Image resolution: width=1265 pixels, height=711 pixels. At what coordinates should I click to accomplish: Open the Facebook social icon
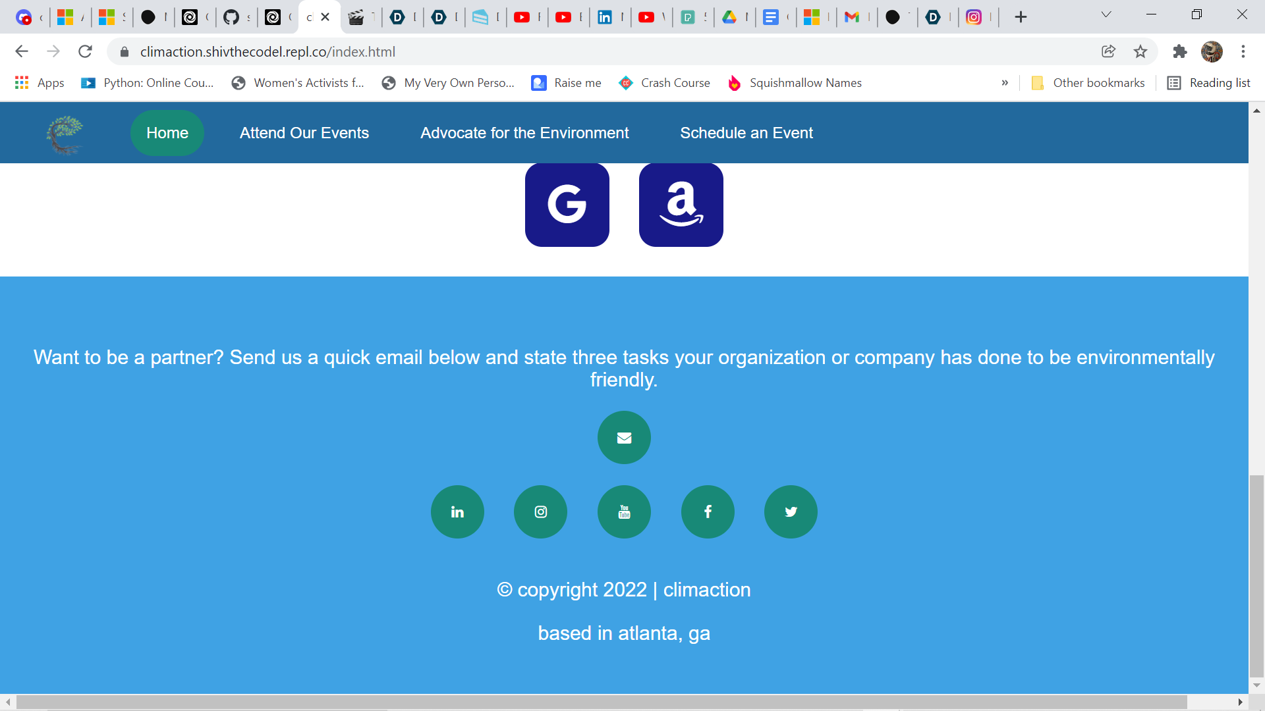[708, 512]
